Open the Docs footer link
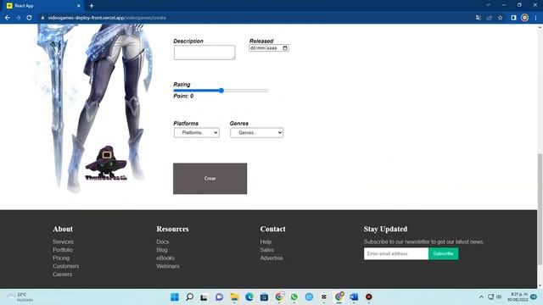This screenshot has width=543, height=305. [162, 241]
